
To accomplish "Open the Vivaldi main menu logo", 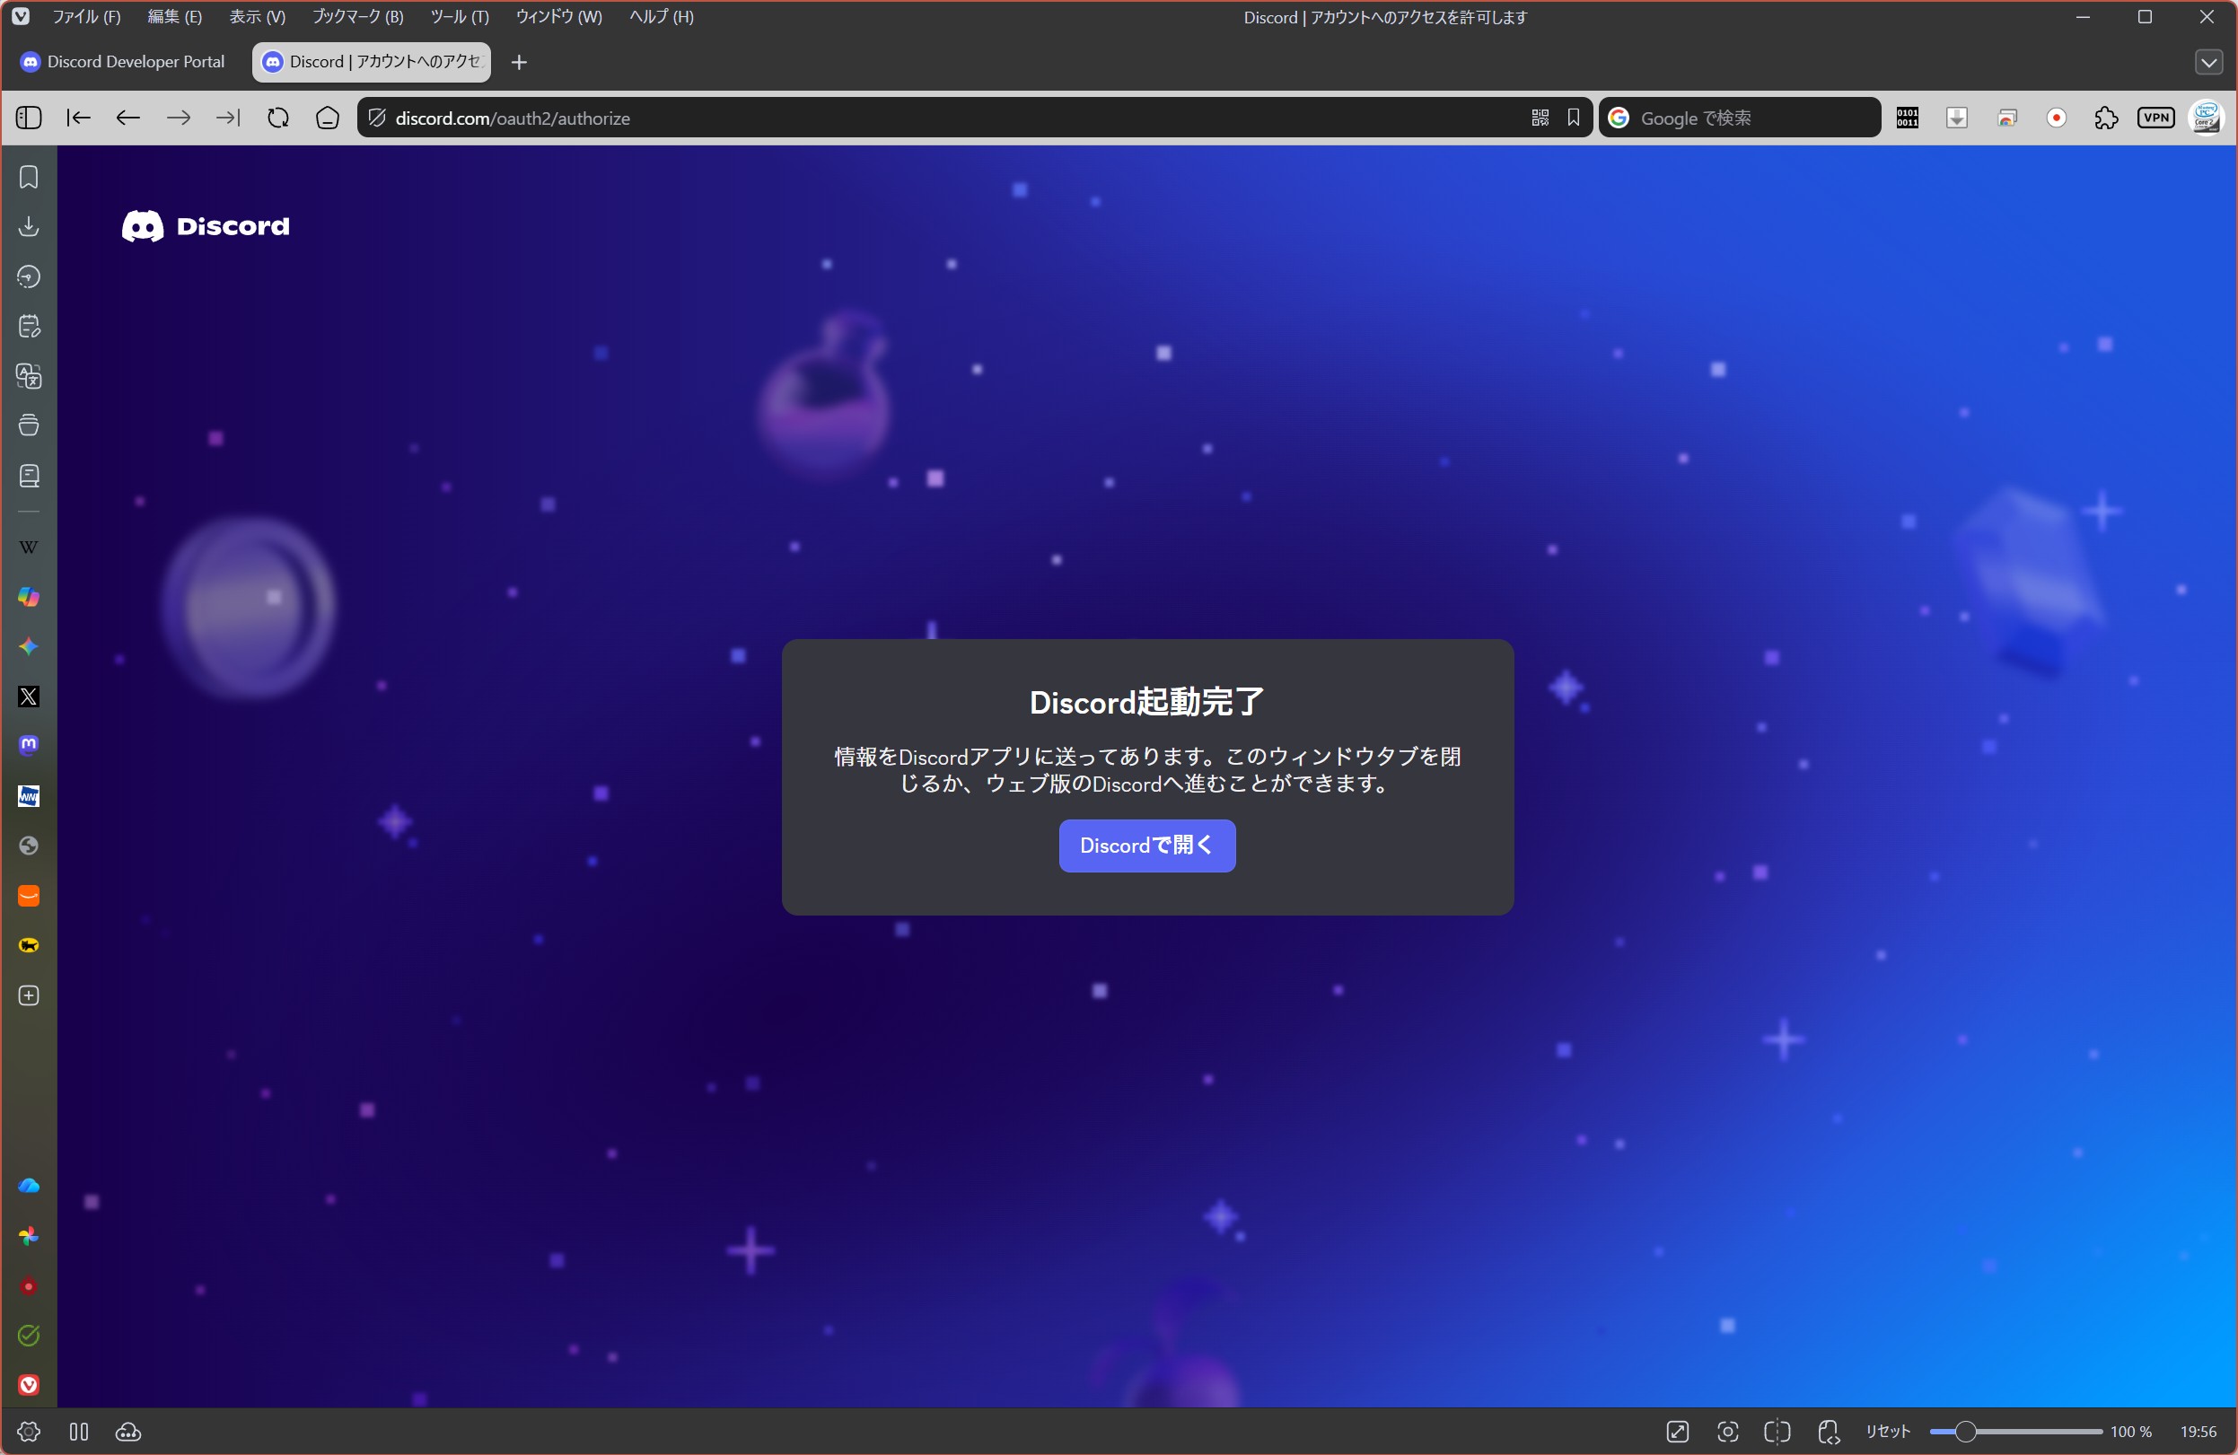I will pos(21,17).
